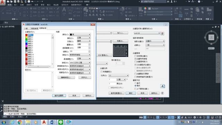
Task: Toggle polar tracking icon in status bar
Action: [x=158, y=117]
